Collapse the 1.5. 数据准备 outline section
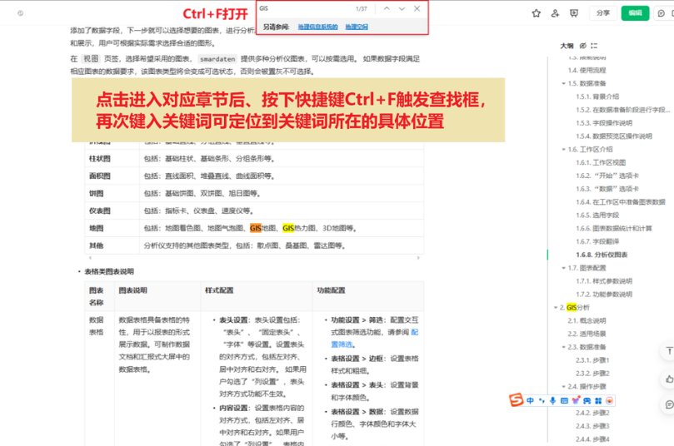 coord(563,83)
